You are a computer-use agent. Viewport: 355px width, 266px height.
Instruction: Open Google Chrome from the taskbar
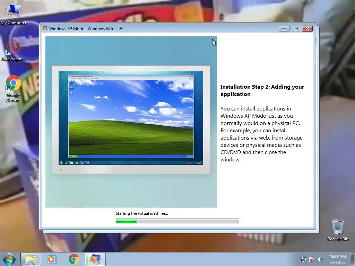[73, 259]
